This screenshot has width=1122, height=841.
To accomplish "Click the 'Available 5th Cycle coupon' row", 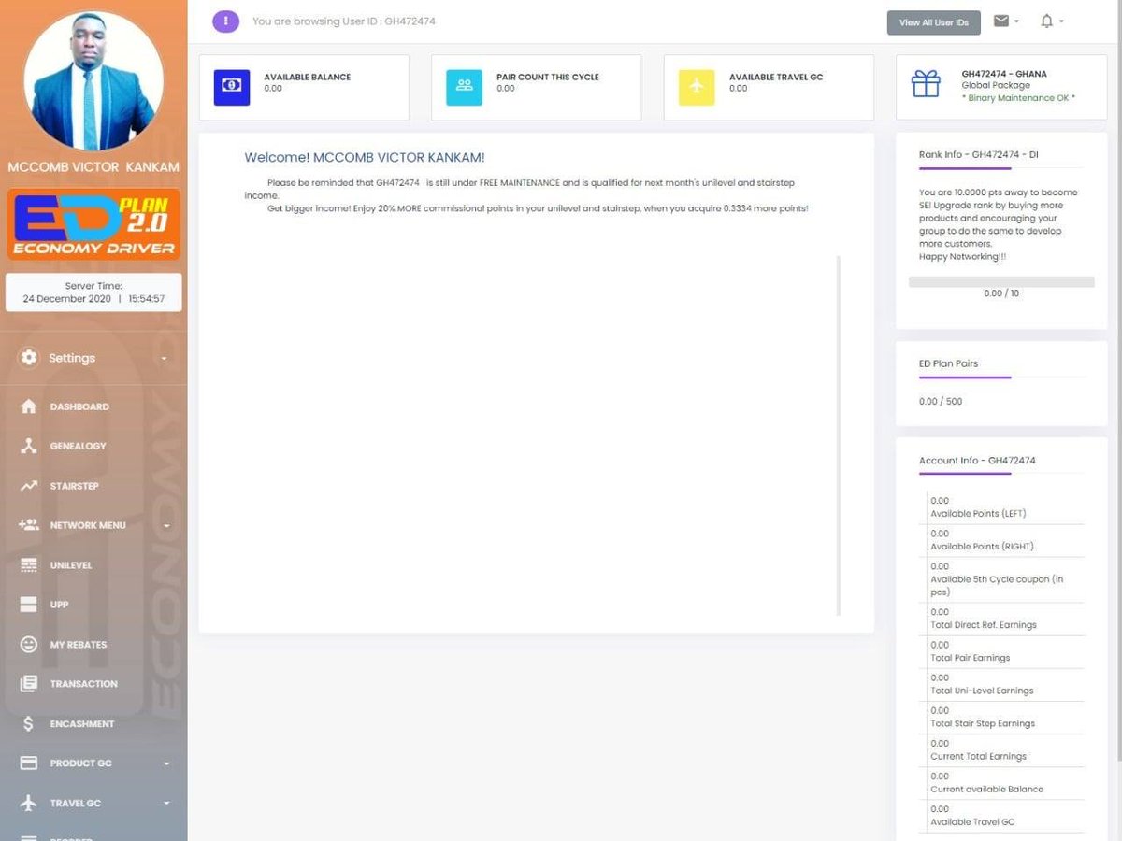I will [x=1005, y=579].
